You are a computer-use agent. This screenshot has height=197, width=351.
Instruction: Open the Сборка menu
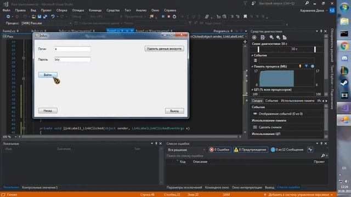(61, 10)
